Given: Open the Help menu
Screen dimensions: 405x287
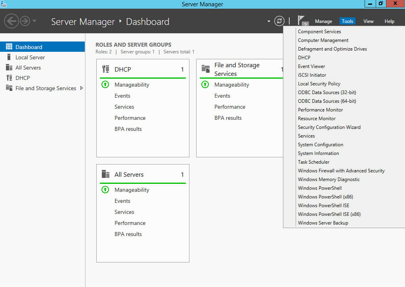Looking at the screenshot, I should click(x=389, y=21).
